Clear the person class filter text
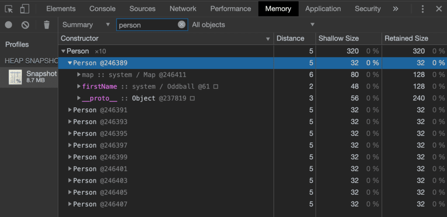The width and height of the screenshot is (447, 217). point(182,25)
